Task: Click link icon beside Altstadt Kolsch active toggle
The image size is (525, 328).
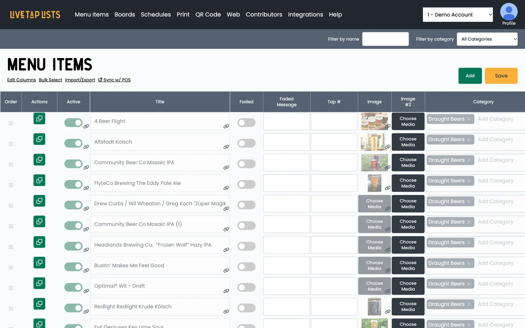Action: coord(86,147)
